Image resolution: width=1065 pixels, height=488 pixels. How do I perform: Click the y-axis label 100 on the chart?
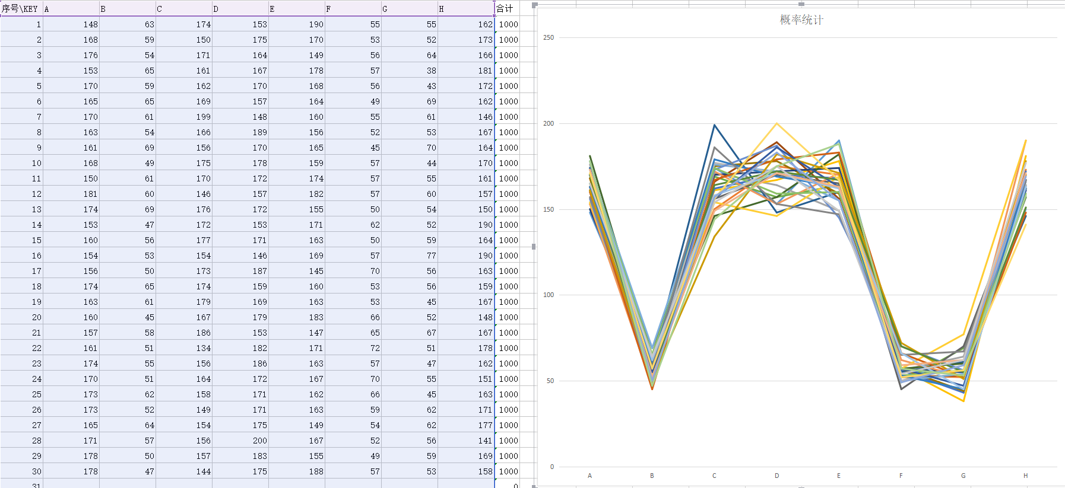coord(549,295)
